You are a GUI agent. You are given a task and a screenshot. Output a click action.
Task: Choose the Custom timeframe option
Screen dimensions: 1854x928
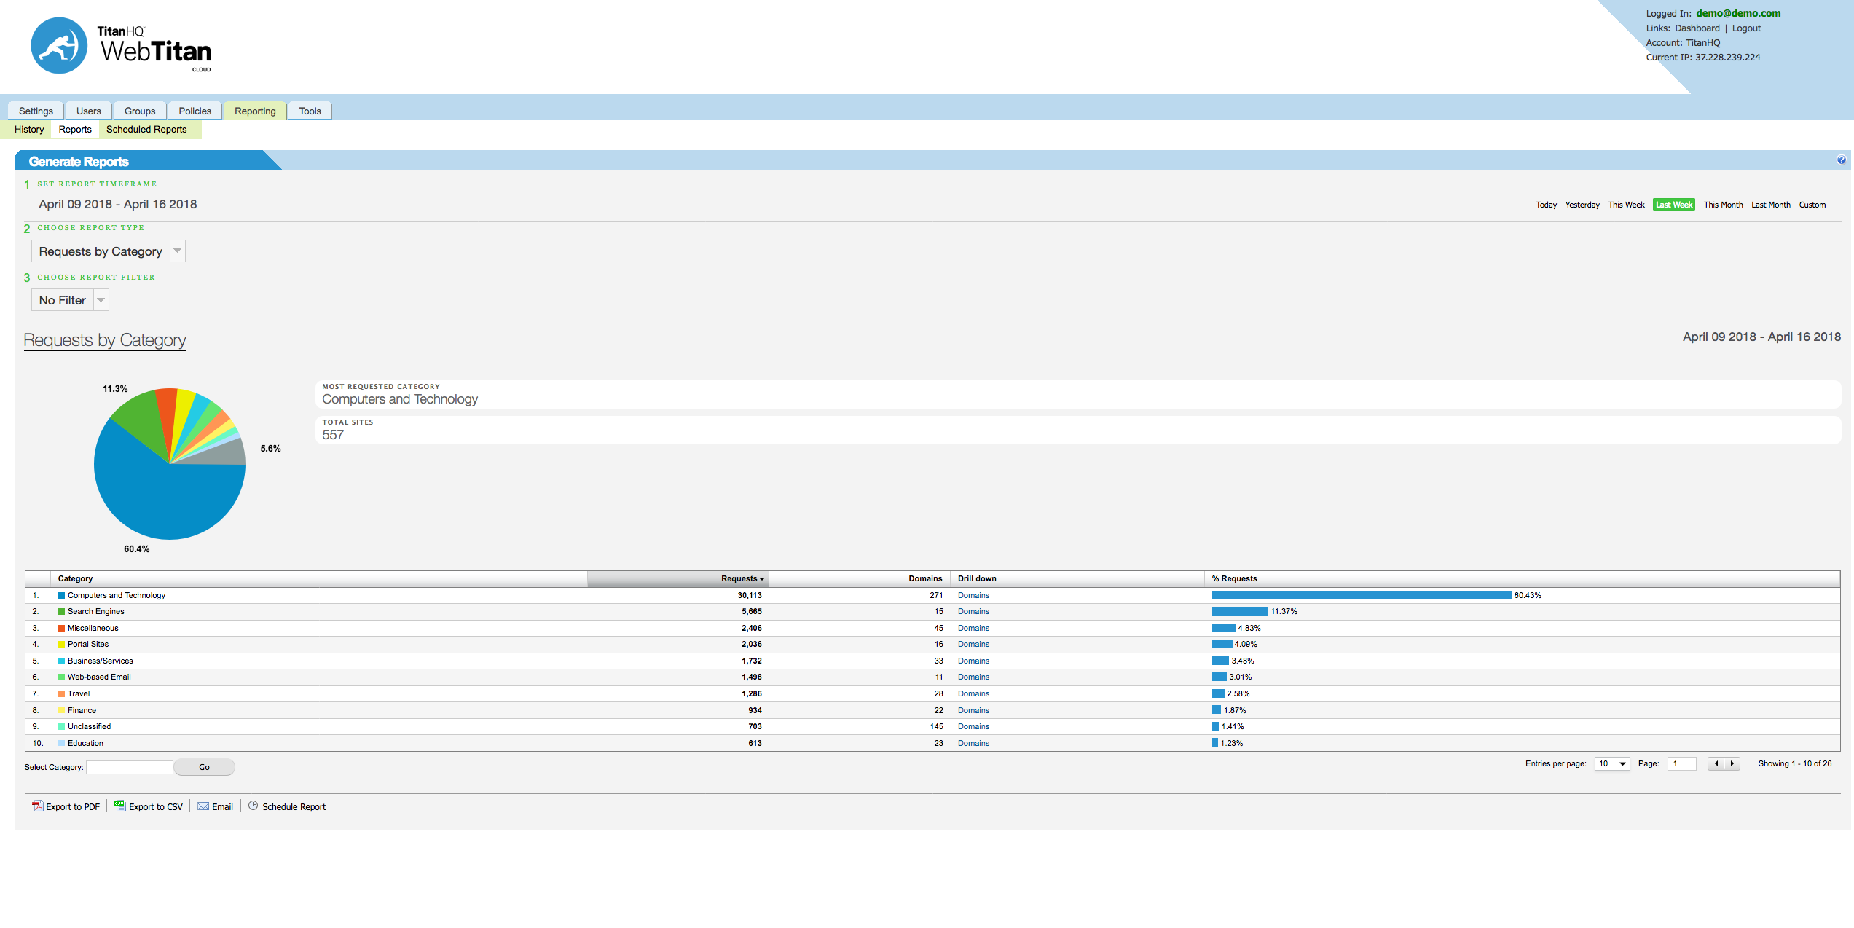(1812, 205)
